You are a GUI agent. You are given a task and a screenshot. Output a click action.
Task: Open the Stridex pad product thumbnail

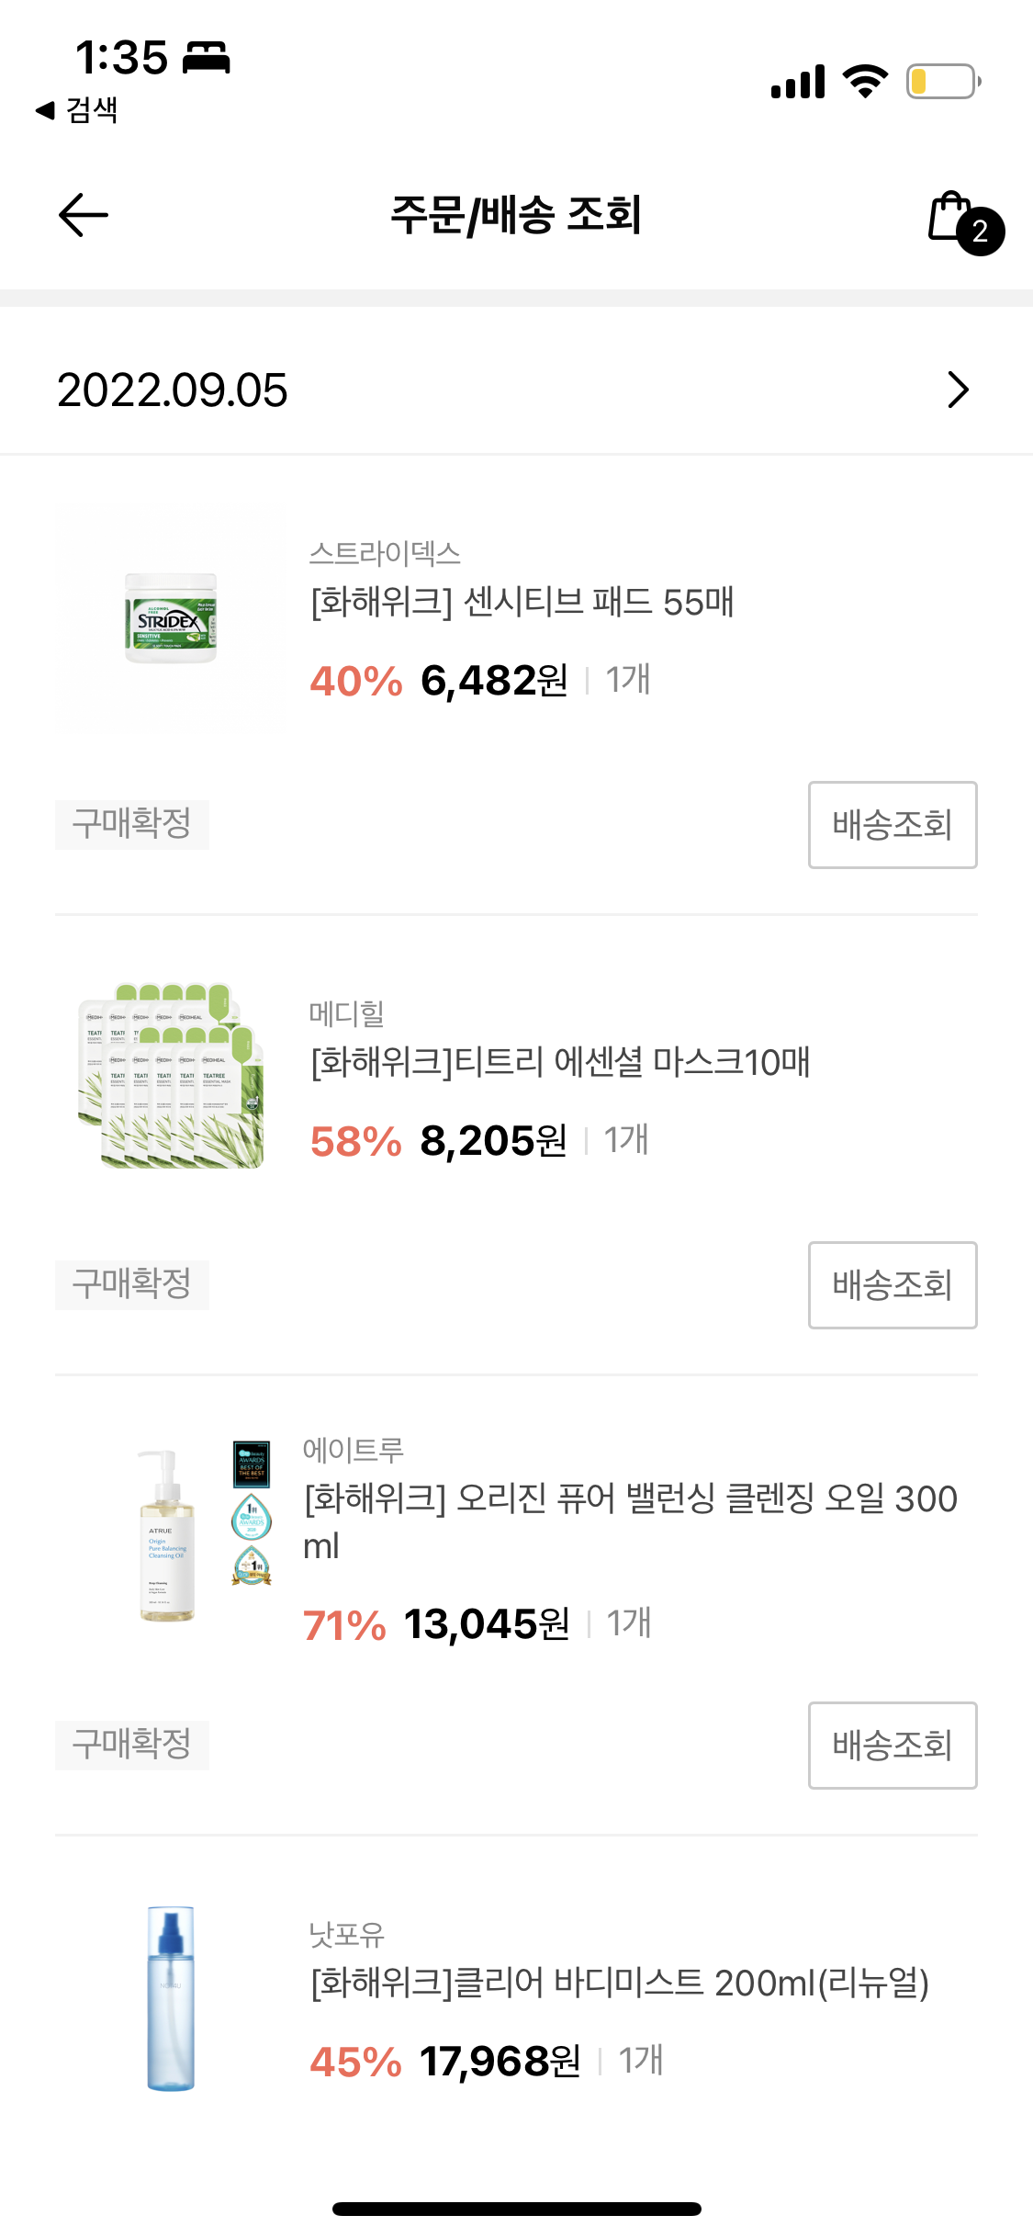(171, 618)
